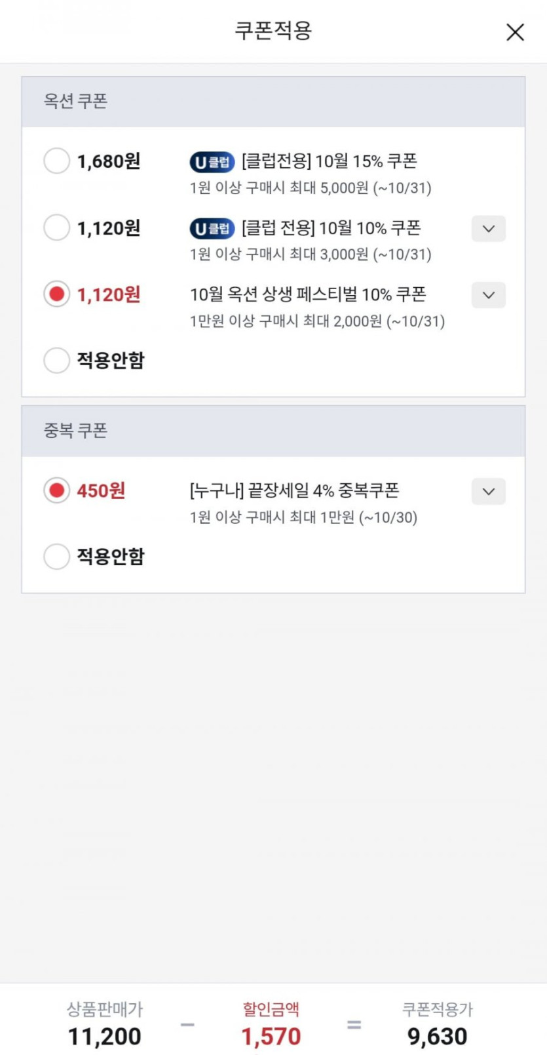Choose 적용안함 under 중복 쿠폰
547x1055 pixels.
click(x=56, y=557)
